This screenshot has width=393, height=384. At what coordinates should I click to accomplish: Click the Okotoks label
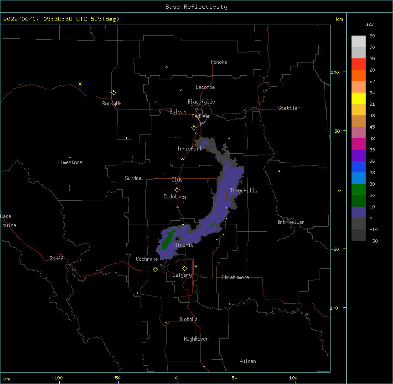tap(188, 319)
